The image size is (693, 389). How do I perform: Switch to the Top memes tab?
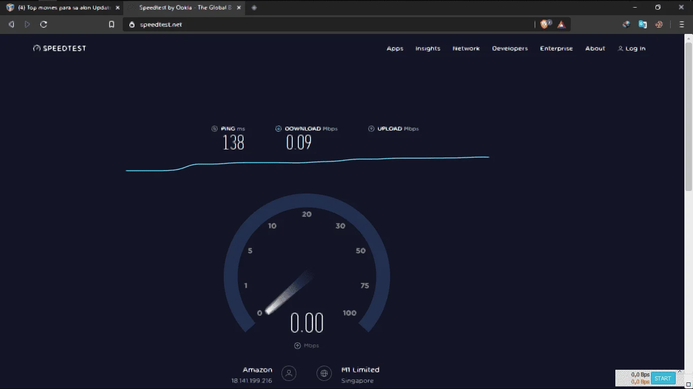[61, 8]
